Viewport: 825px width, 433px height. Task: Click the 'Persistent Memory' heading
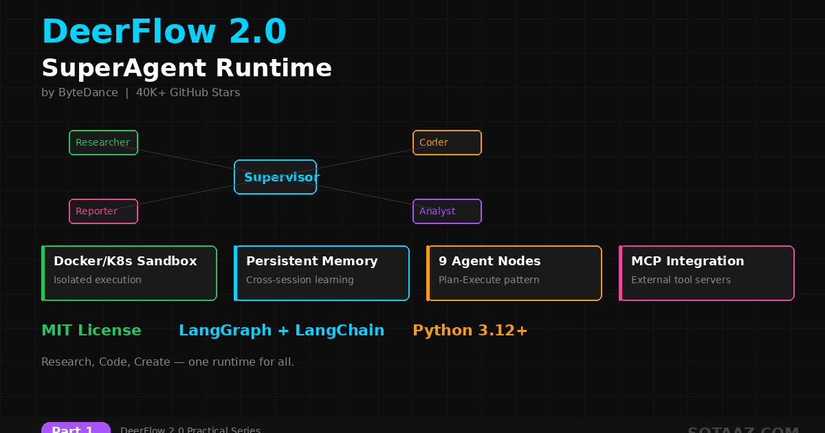312,261
